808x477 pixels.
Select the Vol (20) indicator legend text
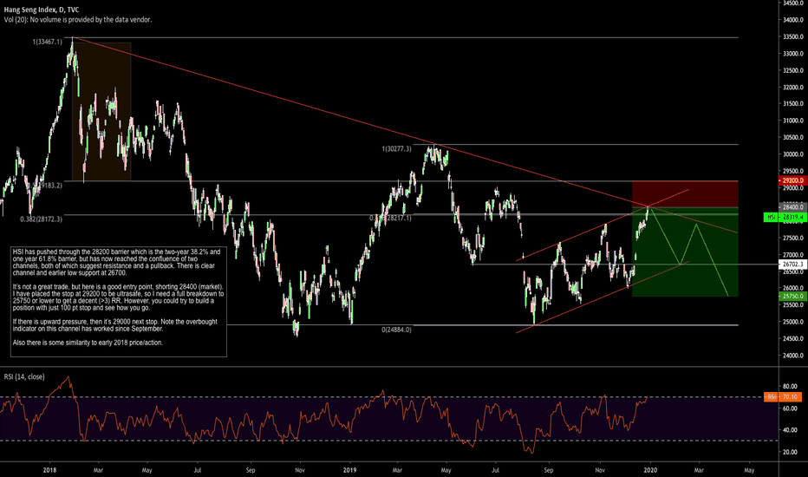click(78, 20)
